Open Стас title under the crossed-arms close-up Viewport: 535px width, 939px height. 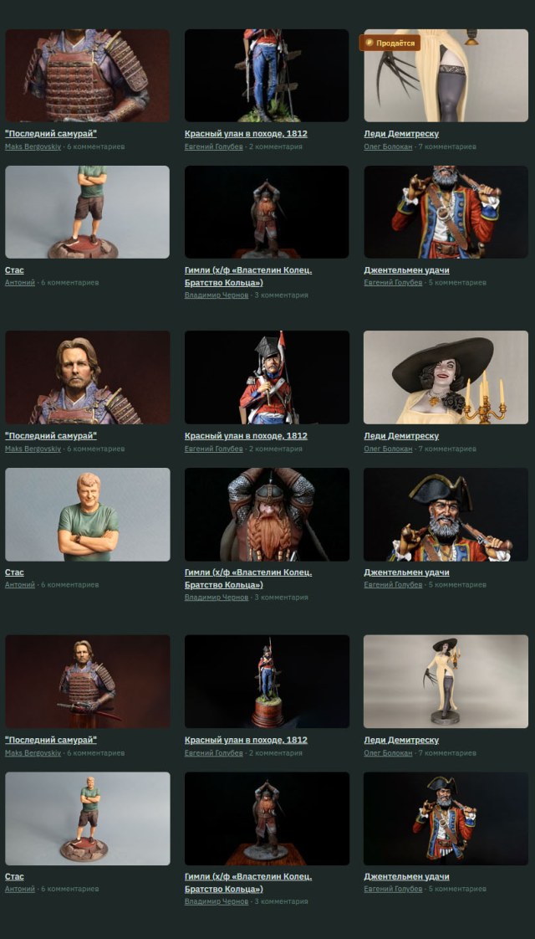pos(14,572)
